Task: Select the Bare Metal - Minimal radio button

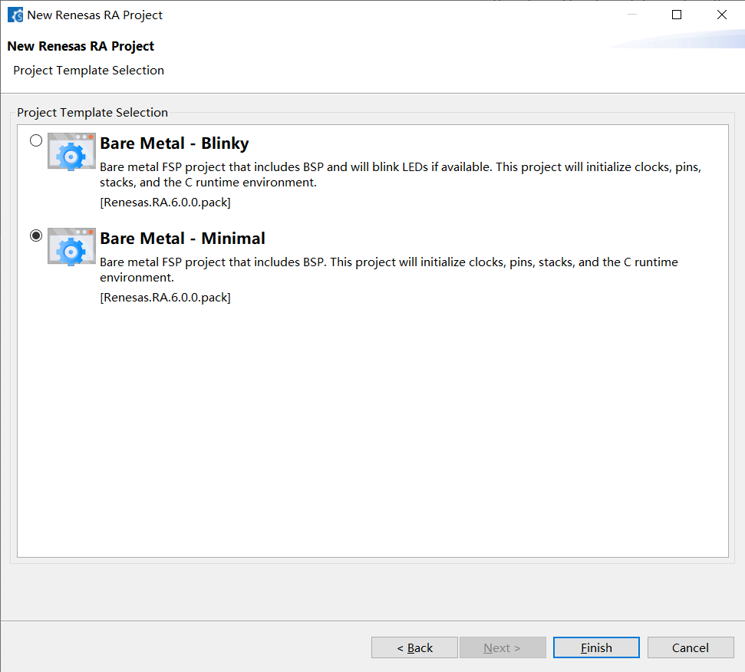Action: click(x=36, y=236)
